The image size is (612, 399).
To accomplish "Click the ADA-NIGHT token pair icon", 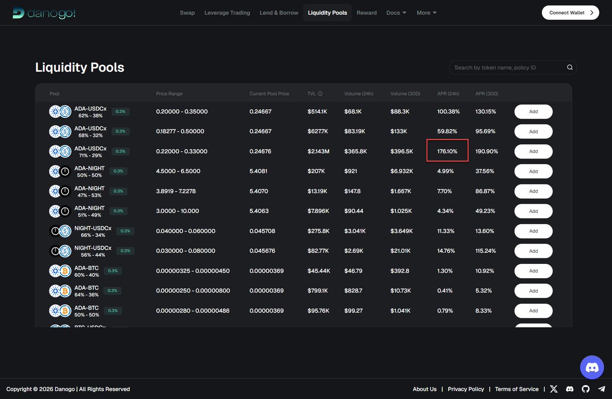I will [x=60, y=171].
